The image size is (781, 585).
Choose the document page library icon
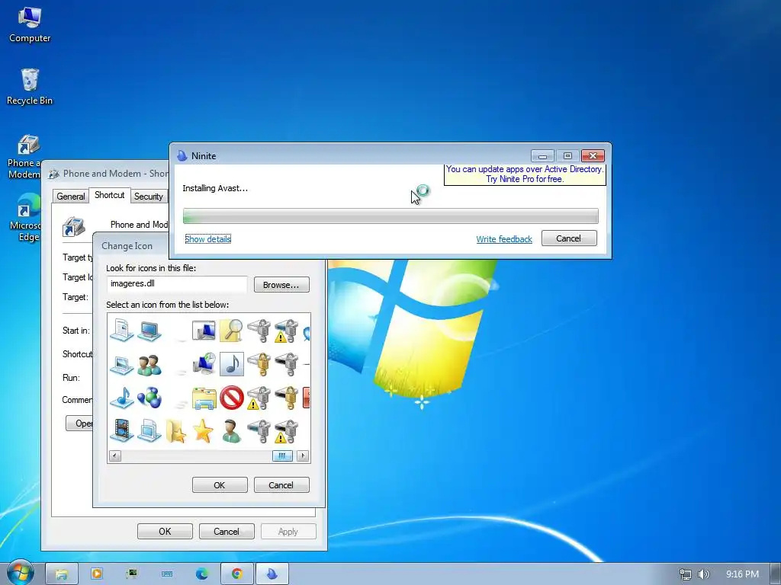121,331
